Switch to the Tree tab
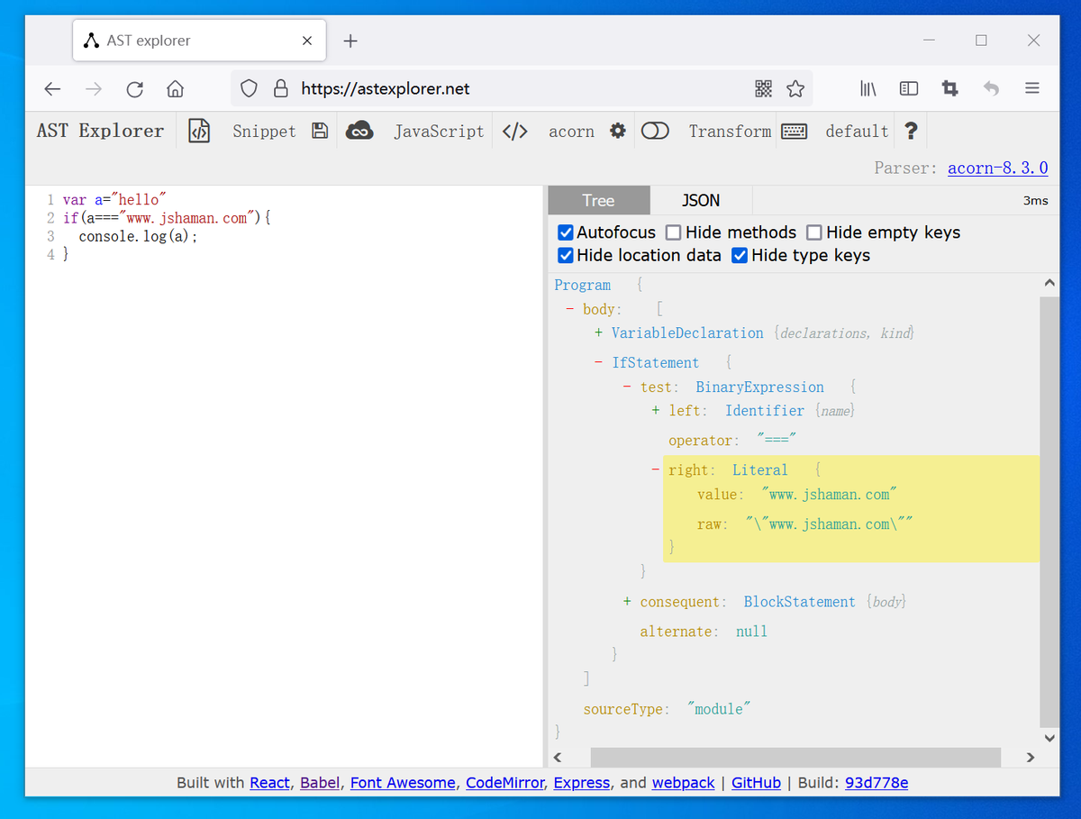1081x819 pixels. (598, 201)
